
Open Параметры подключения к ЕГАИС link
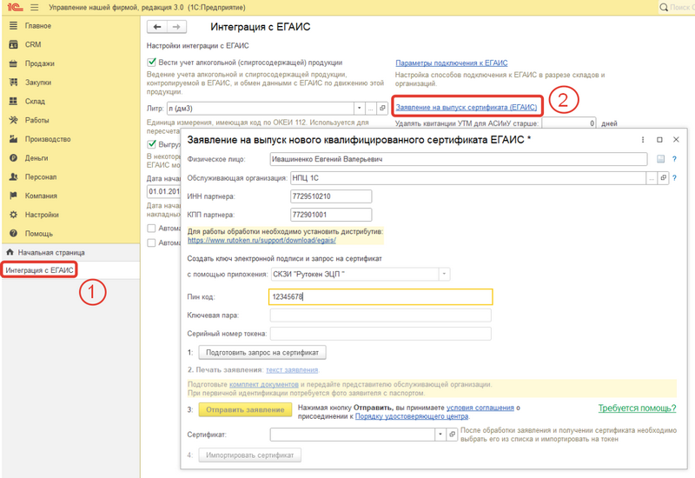451,63
